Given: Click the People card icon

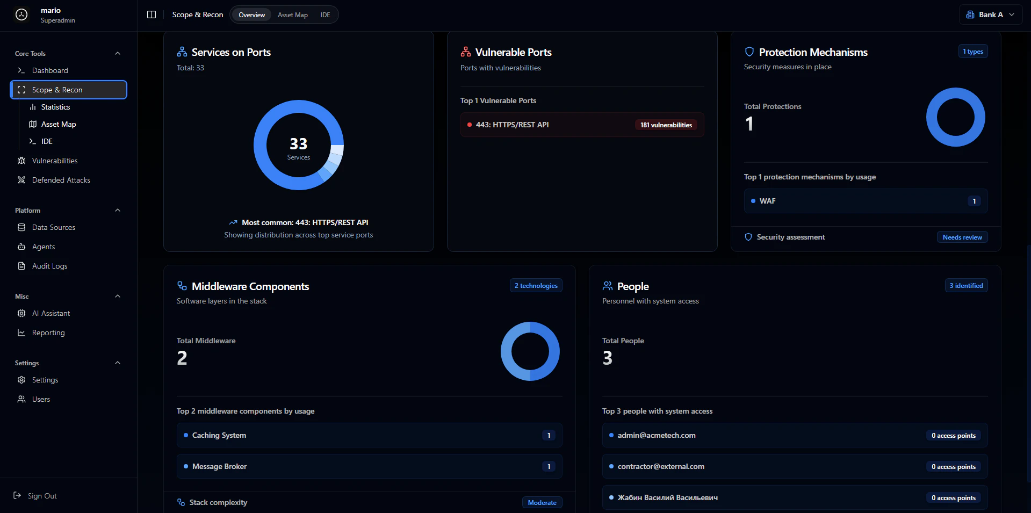Looking at the screenshot, I should click(608, 286).
